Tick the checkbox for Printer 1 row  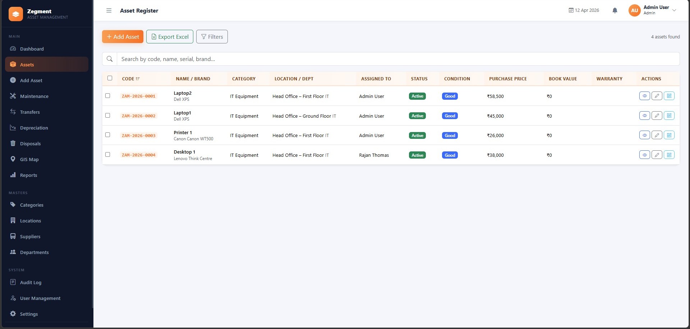pos(107,135)
